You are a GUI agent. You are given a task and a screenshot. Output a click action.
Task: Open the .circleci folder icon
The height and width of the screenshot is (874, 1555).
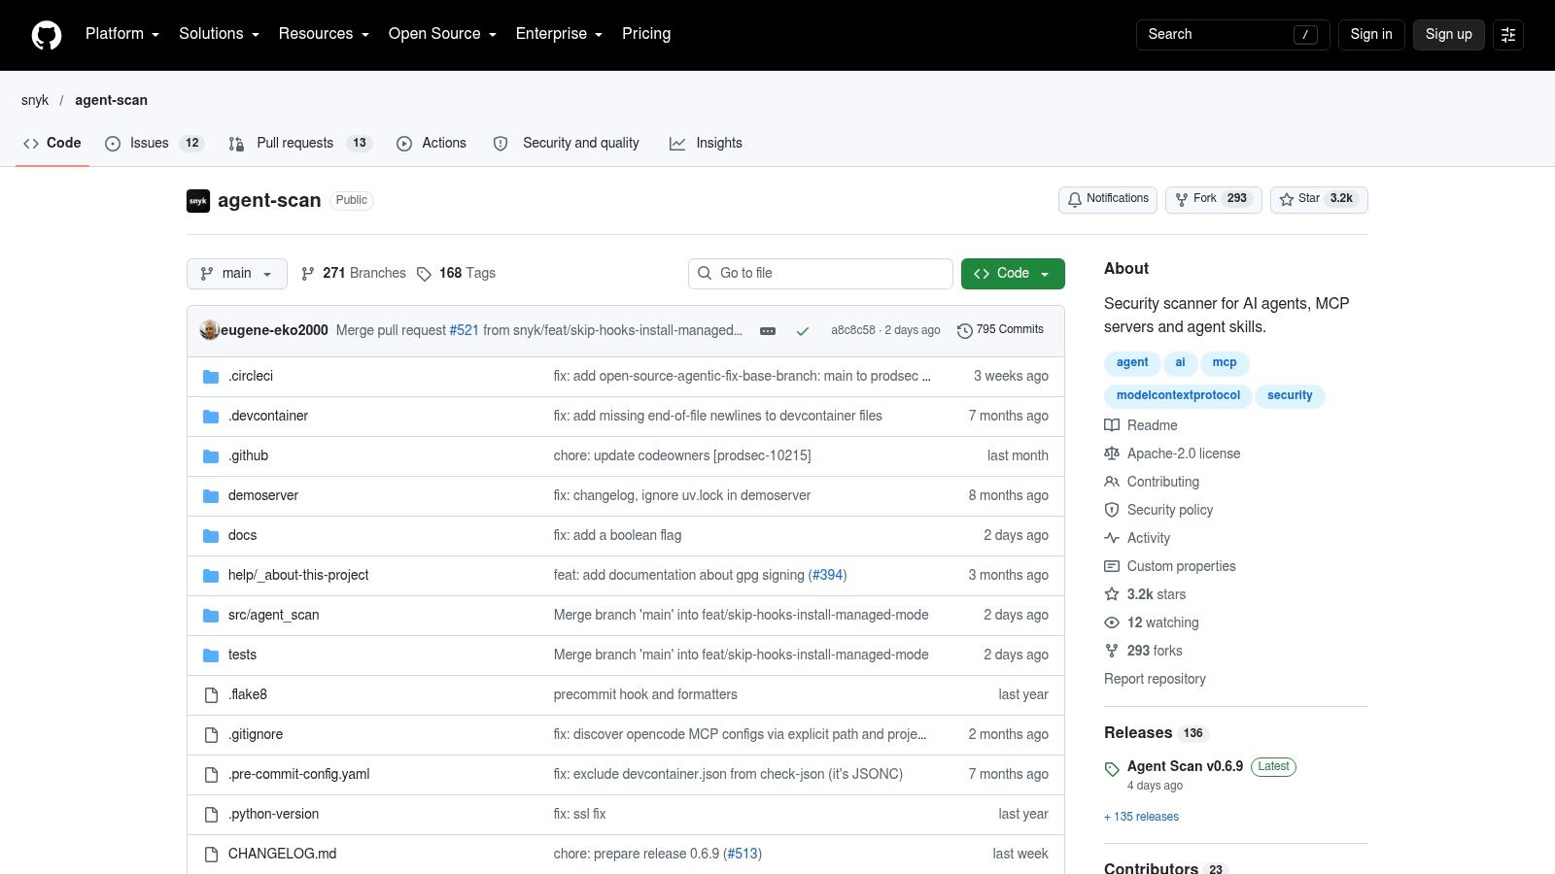pyautogui.click(x=211, y=377)
